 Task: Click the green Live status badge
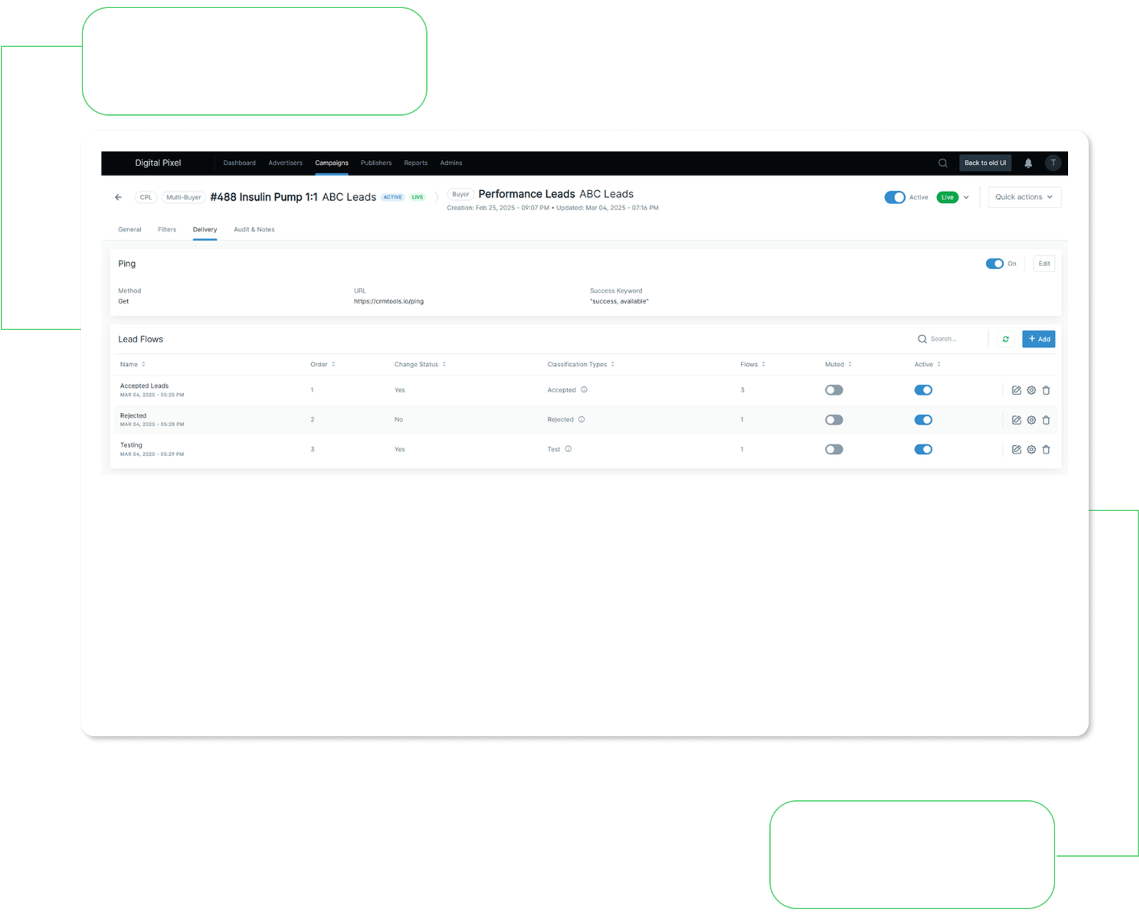pos(948,197)
